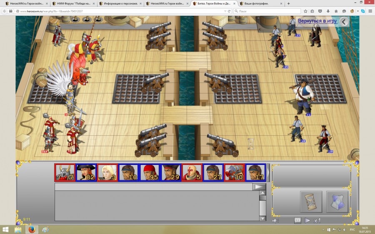Close the Ваши фотографии tab
375x234 pixels.
281,4
